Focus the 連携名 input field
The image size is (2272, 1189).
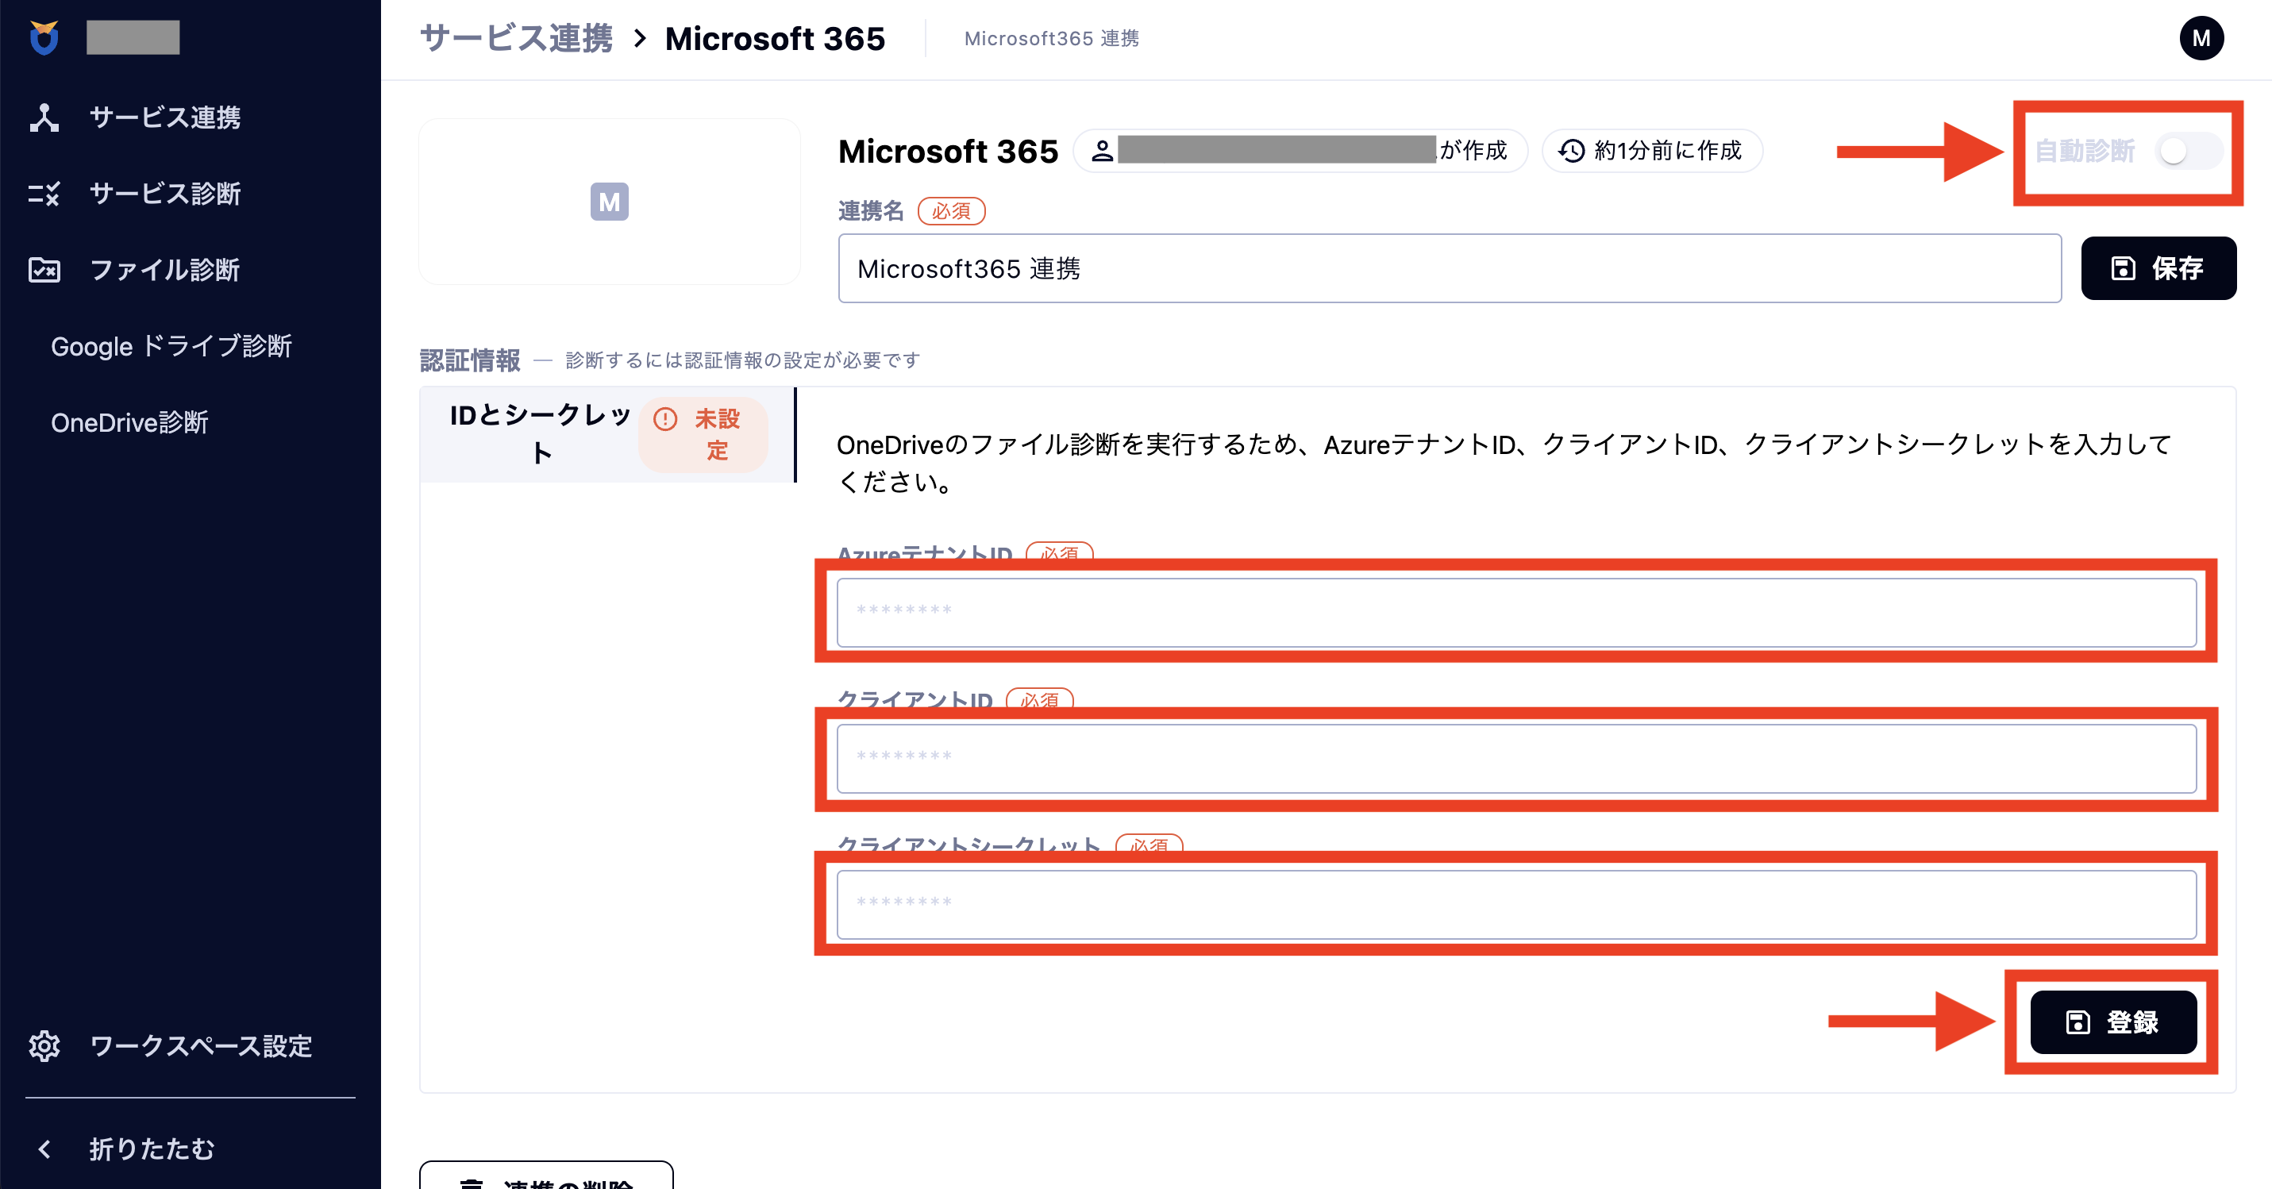coord(1449,268)
